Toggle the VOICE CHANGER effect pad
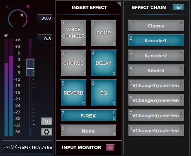This screenshot has width=191, height=156. point(73,33)
